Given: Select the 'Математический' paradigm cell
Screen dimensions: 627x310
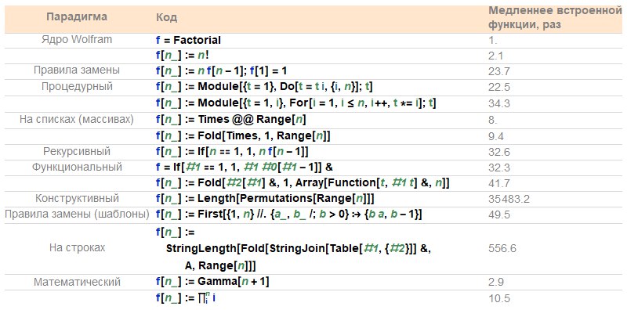Looking at the screenshot, I should 77,282.
